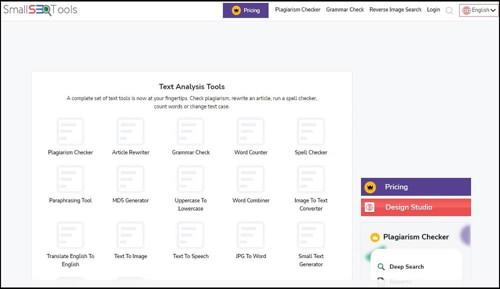
Task: Open Plagiarism Checker from the top navigation
Action: click(298, 9)
